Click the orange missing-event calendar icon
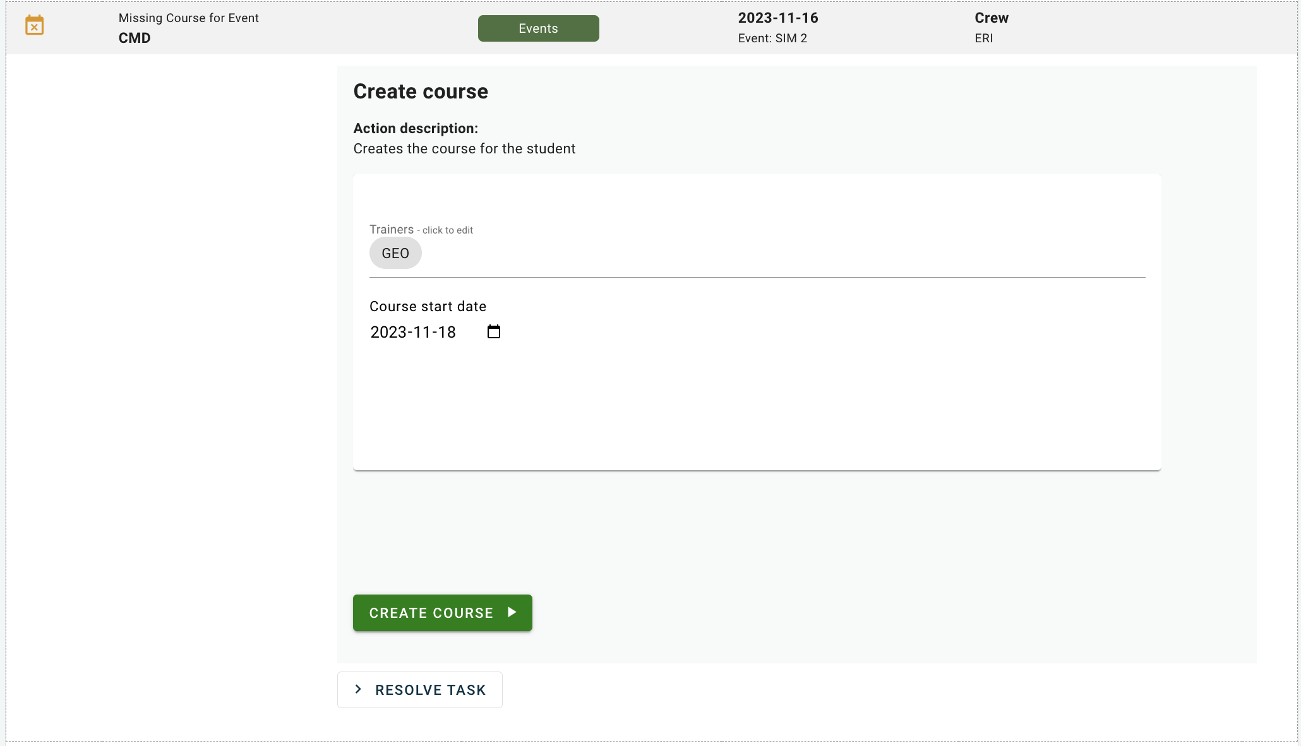 pyautogui.click(x=34, y=26)
